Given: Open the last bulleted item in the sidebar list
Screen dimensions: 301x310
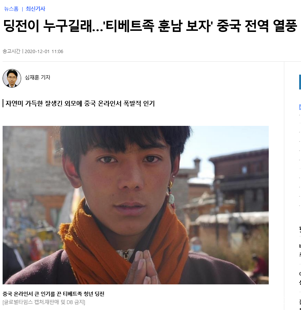Looking at the screenshot, I should tap(300, 206).
